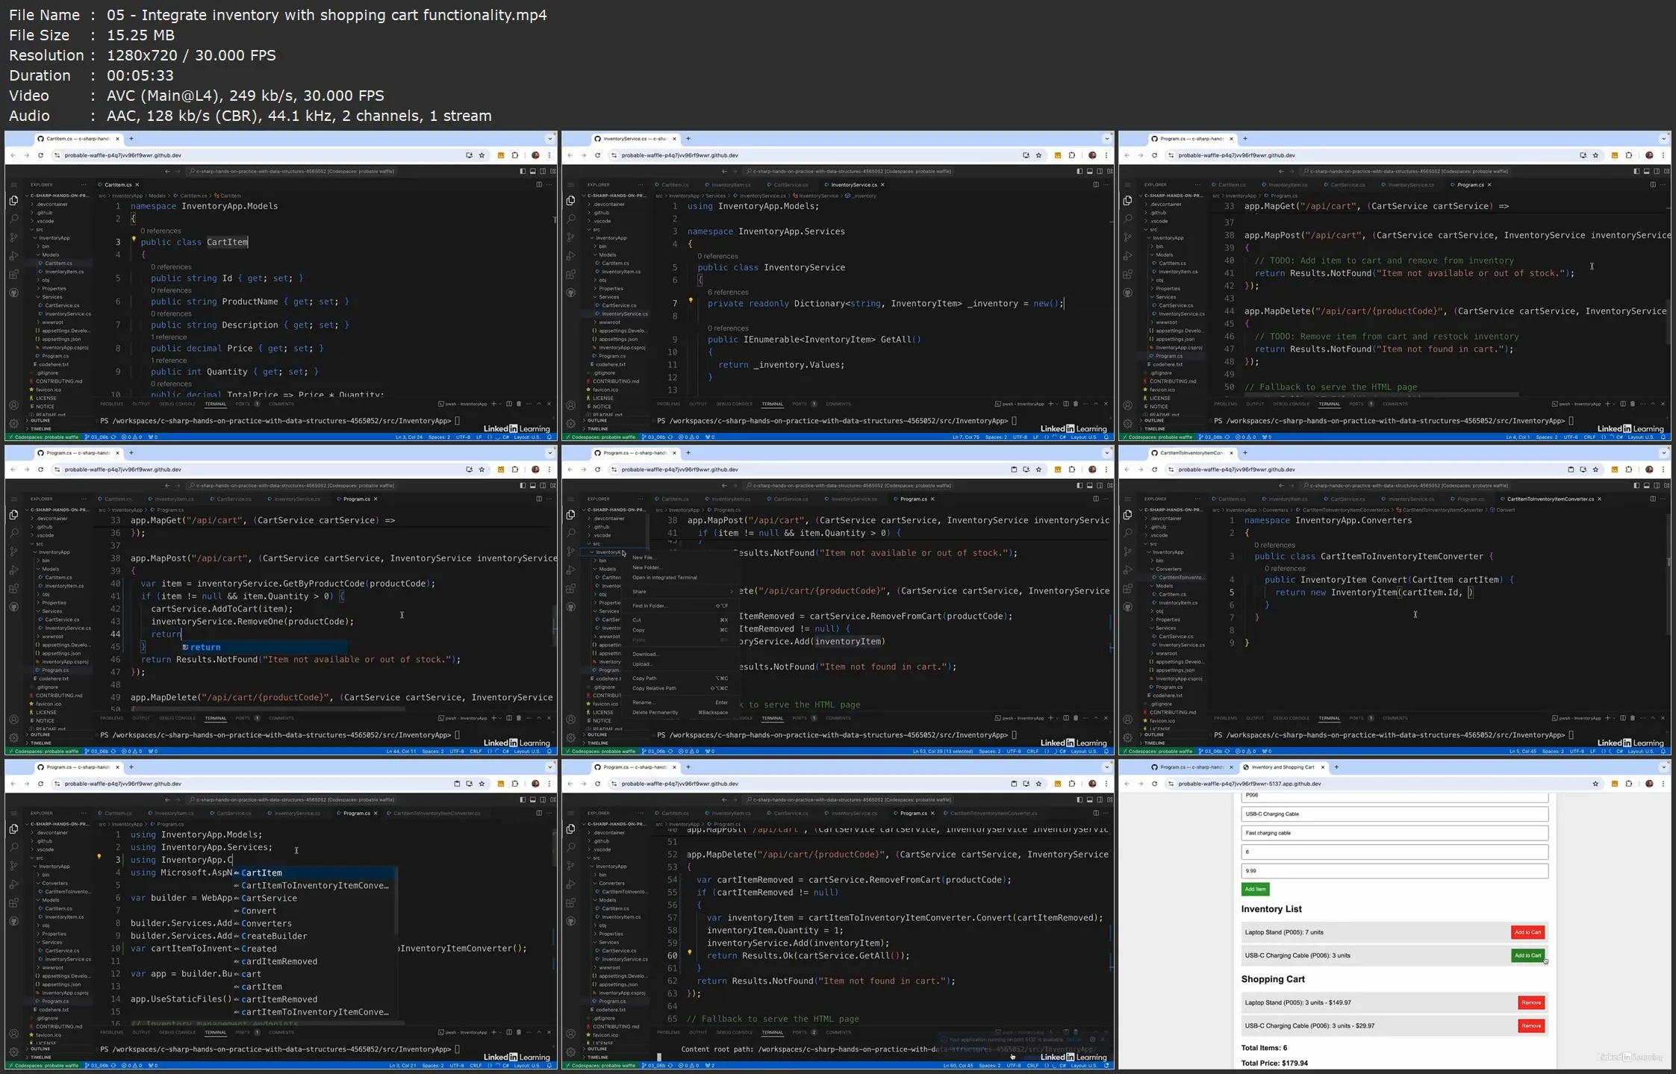1676x1074 pixels.
Task: Click the green Add to Cart button for USB-C Charging Cable
Action: 1527,955
